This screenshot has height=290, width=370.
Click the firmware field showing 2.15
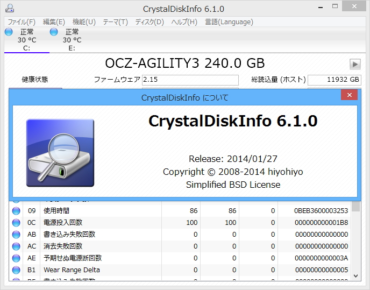(x=190, y=80)
